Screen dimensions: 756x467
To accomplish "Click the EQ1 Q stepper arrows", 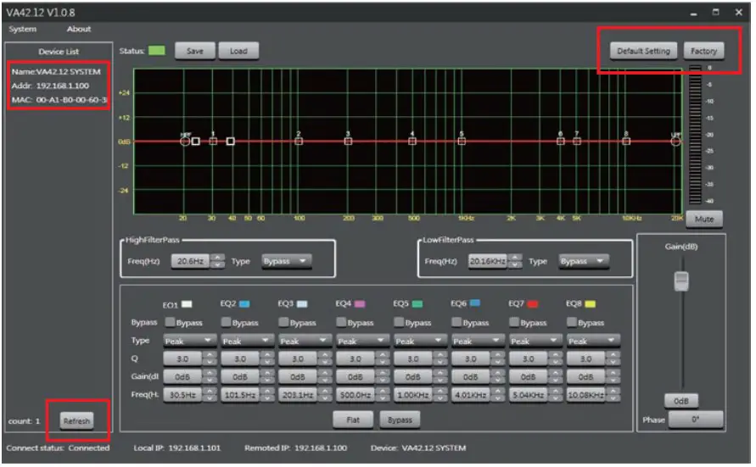I will (x=210, y=359).
